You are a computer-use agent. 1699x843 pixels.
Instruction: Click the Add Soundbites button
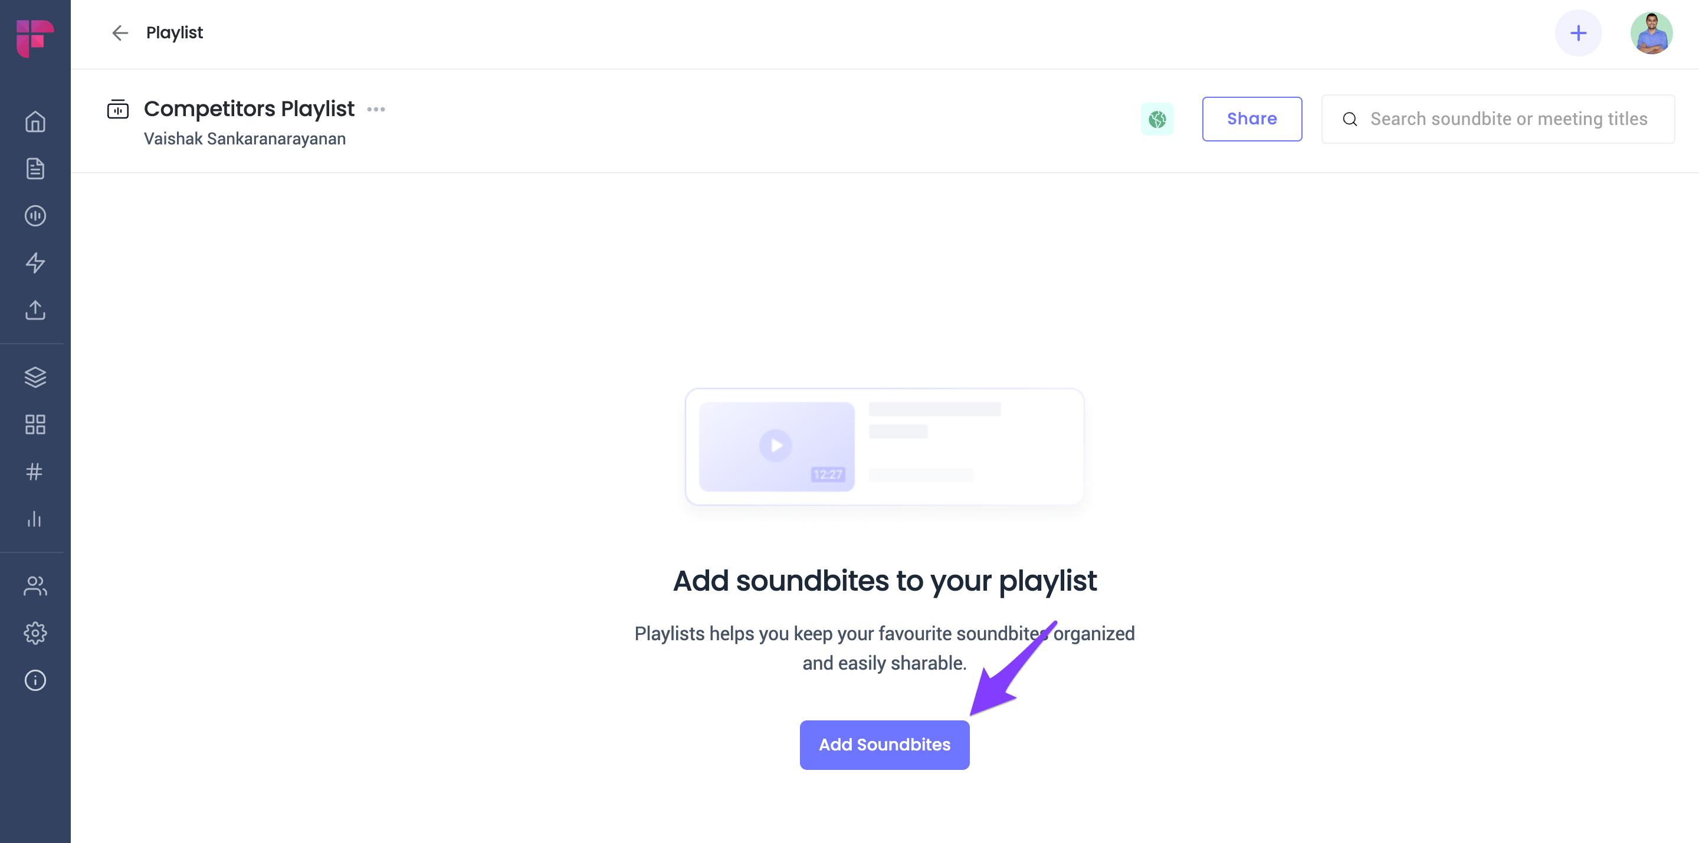884,745
